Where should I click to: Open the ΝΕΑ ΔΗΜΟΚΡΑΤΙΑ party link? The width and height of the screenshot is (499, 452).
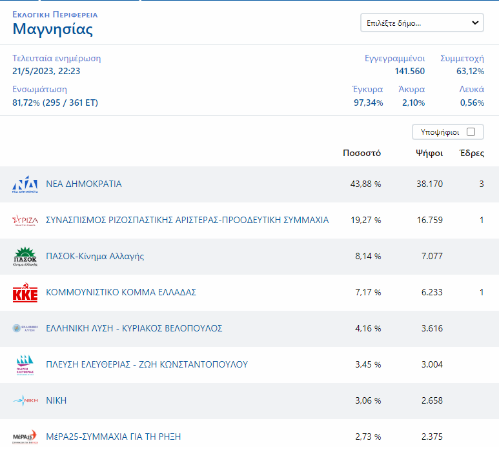(x=84, y=184)
